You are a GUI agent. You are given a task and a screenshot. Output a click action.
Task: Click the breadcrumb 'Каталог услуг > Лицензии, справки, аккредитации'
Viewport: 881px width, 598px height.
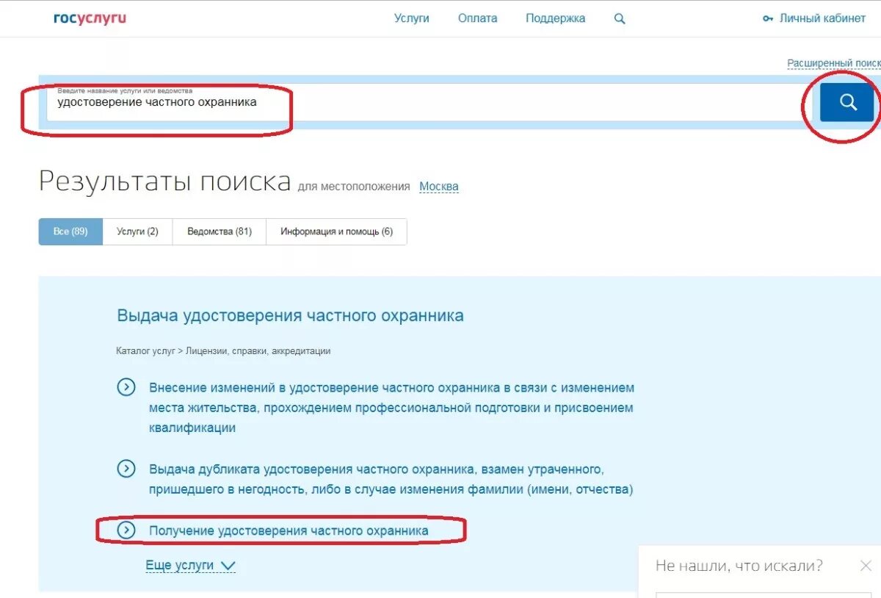point(223,351)
